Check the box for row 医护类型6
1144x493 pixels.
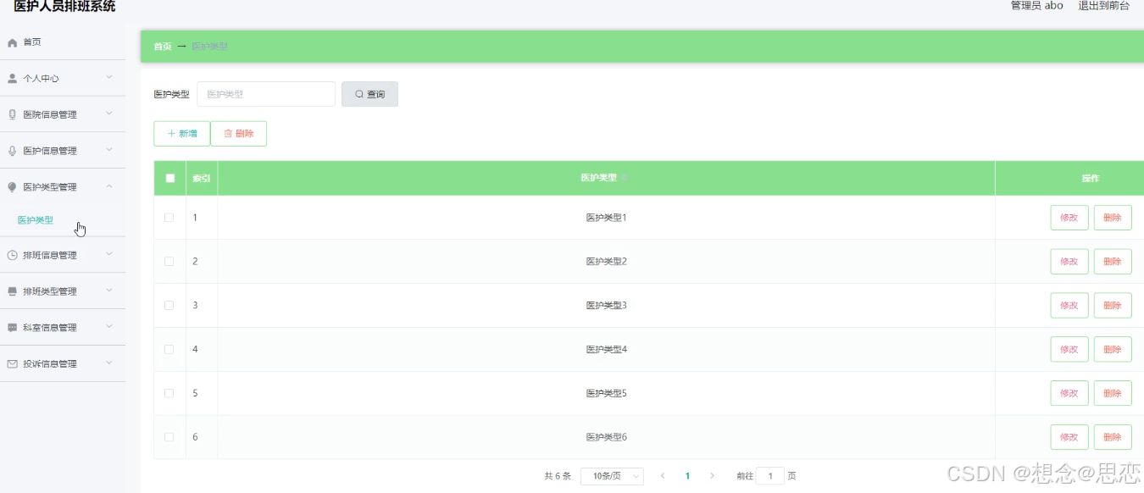pyautogui.click(x=169, y=437)
